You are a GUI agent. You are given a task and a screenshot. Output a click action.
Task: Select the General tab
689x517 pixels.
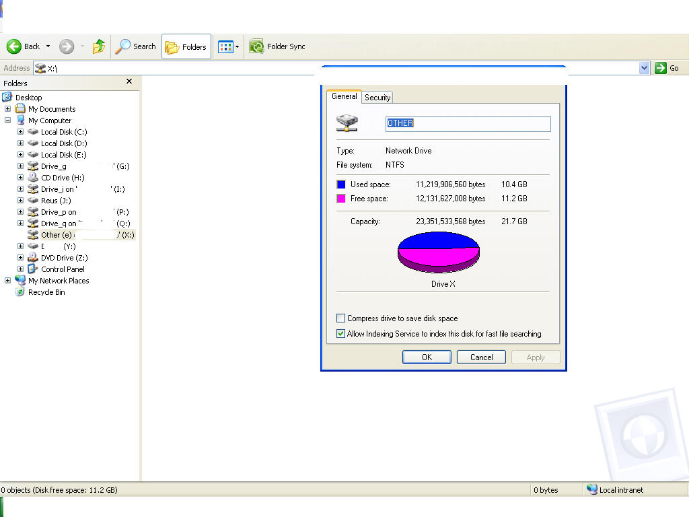click(x=344, y=96)
